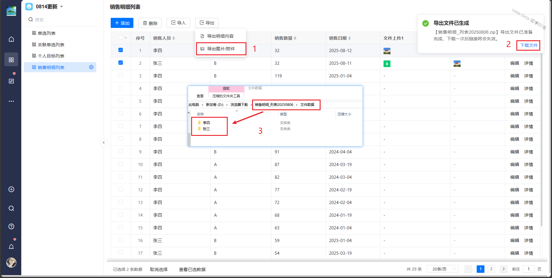This screenshot has height=278, width=552.
Task: Open the 20条/页 page size dropdown
Action: point(442,269)
